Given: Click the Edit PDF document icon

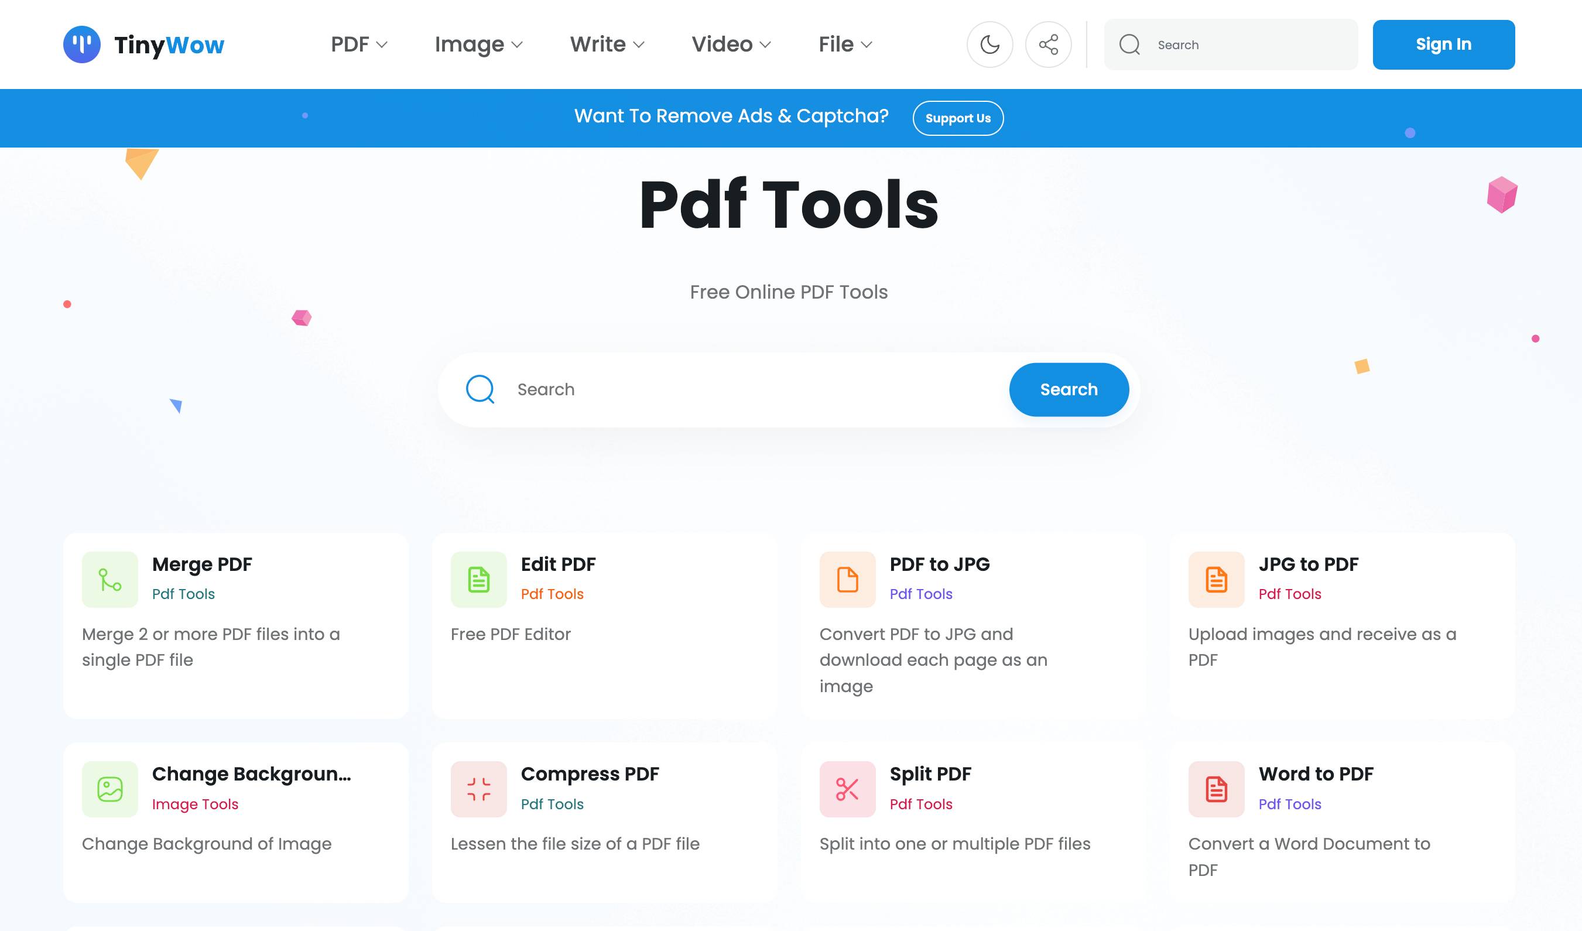Looking at the screenshot, I should coord(478,580).
